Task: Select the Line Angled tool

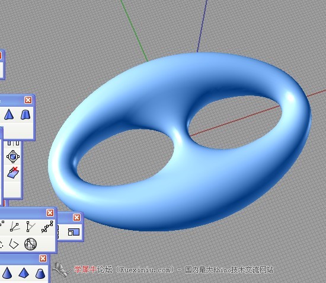Action: point(31,227)
